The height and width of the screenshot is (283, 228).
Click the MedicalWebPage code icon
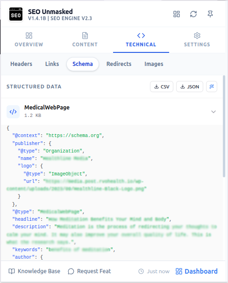[x=13, y=112]
